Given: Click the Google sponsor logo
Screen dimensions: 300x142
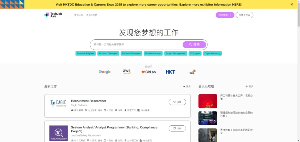Looking at the screenshot, I should (x=105, y=72).
